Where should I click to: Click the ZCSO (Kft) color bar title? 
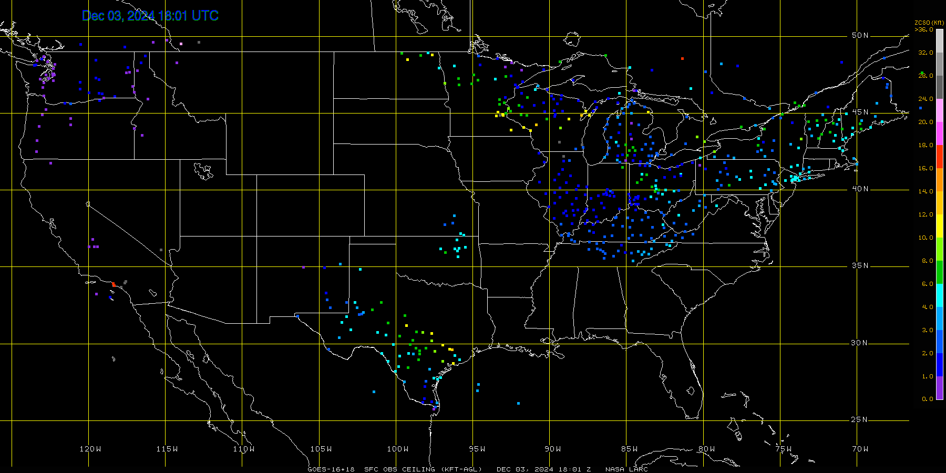click(x=929, y=23)
